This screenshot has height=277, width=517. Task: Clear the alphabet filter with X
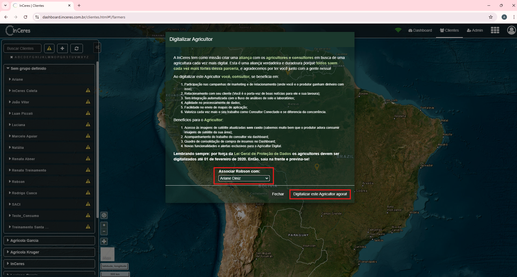(11, 57)
